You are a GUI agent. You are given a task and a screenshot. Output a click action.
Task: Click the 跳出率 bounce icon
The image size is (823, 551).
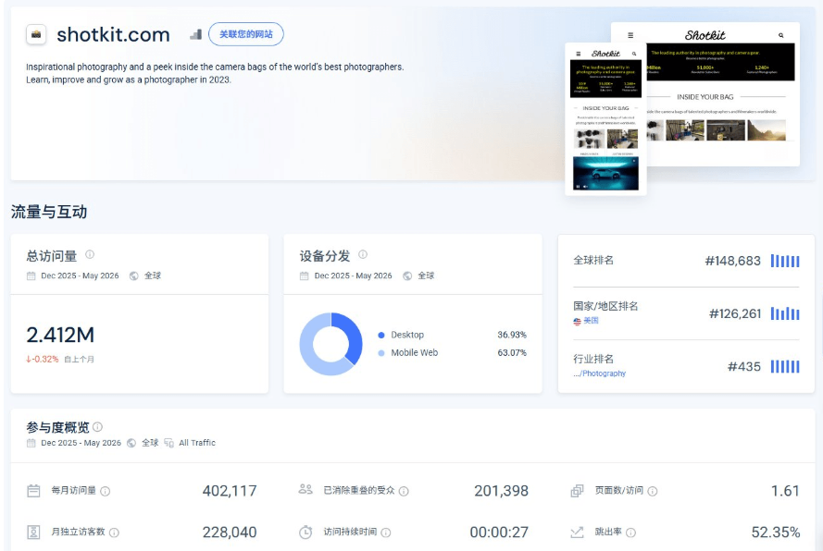pyautogui.click(x=577, y=533)
